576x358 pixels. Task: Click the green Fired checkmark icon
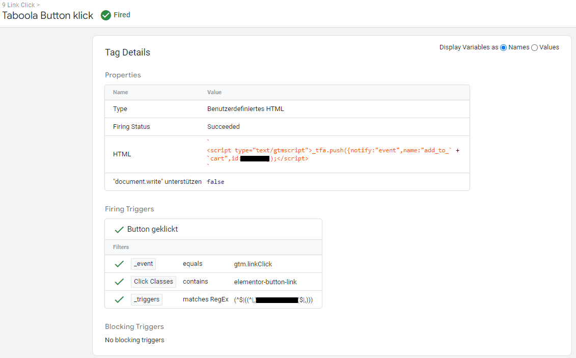click(106, 15)
